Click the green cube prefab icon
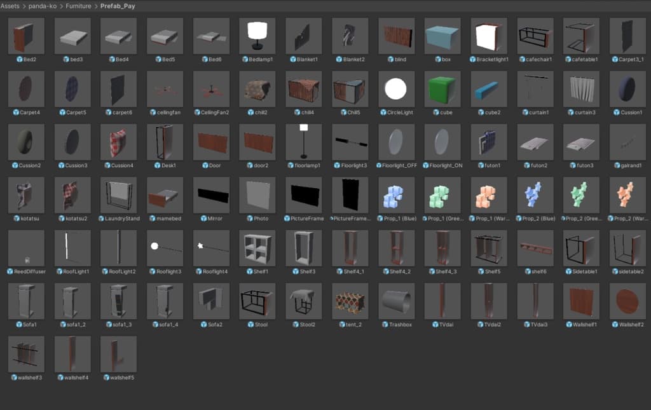Image resolution: width=651 pixels, height=410 pixels. tap(442, 89)
